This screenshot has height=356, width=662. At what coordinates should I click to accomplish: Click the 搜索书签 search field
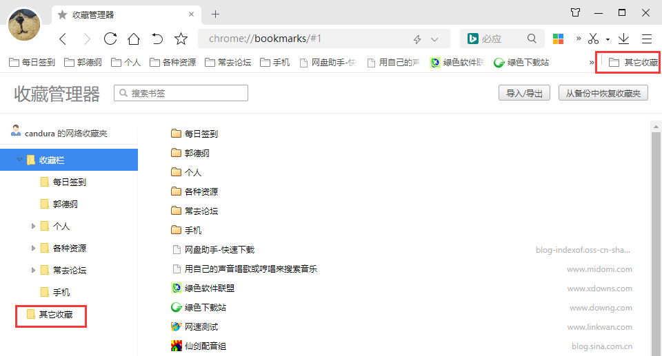[181, 93]
